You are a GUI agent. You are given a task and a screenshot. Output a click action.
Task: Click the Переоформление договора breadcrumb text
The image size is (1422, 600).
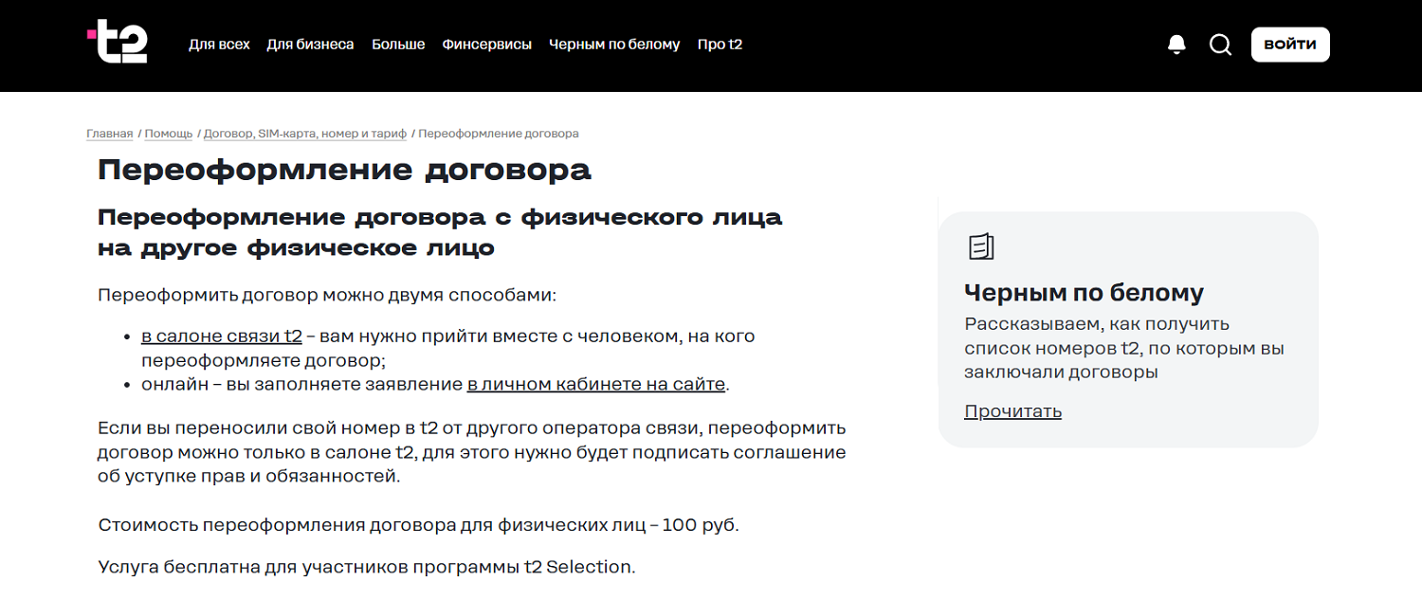pos(499,134)
